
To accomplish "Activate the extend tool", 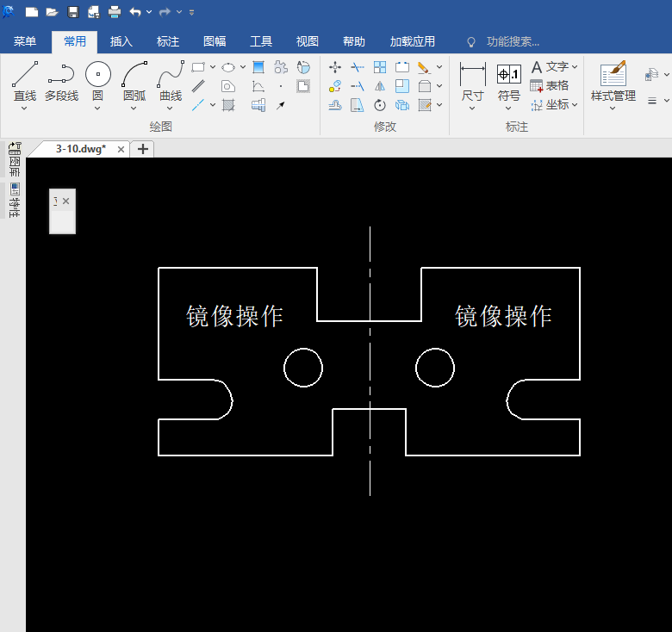I will click(x=357, y=86).
